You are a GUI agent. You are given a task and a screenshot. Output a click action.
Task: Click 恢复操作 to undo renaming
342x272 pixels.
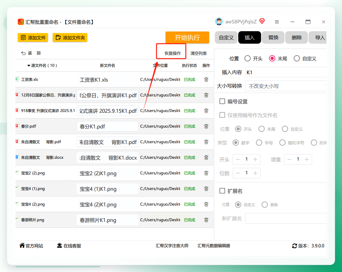172,53
